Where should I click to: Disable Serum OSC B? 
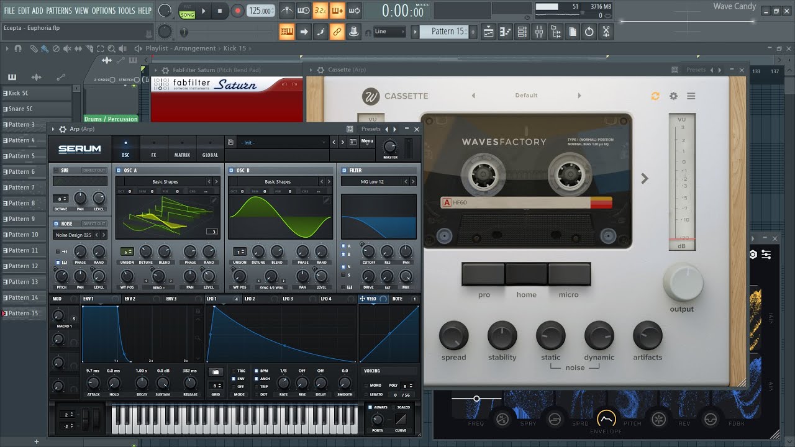point(230,170)
